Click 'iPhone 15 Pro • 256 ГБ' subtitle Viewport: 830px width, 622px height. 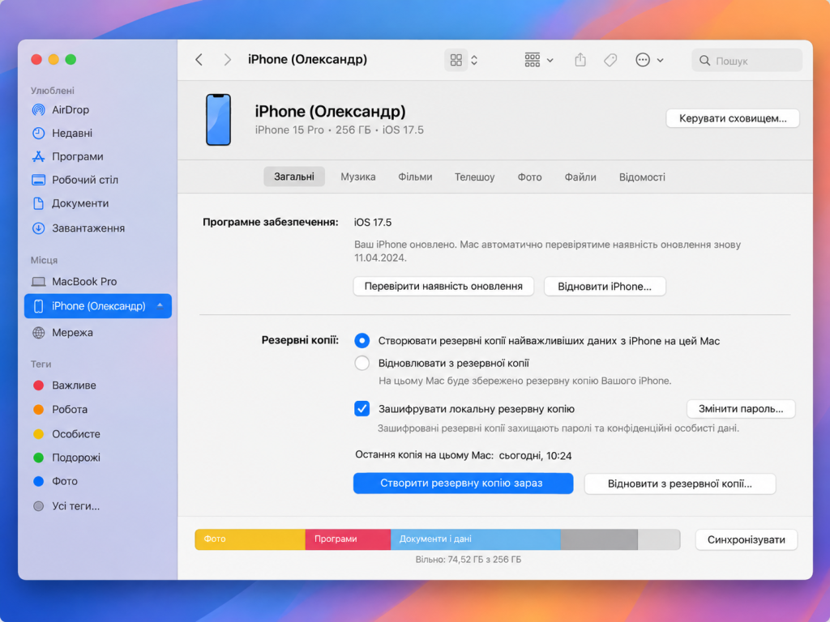tap(313, 130)
